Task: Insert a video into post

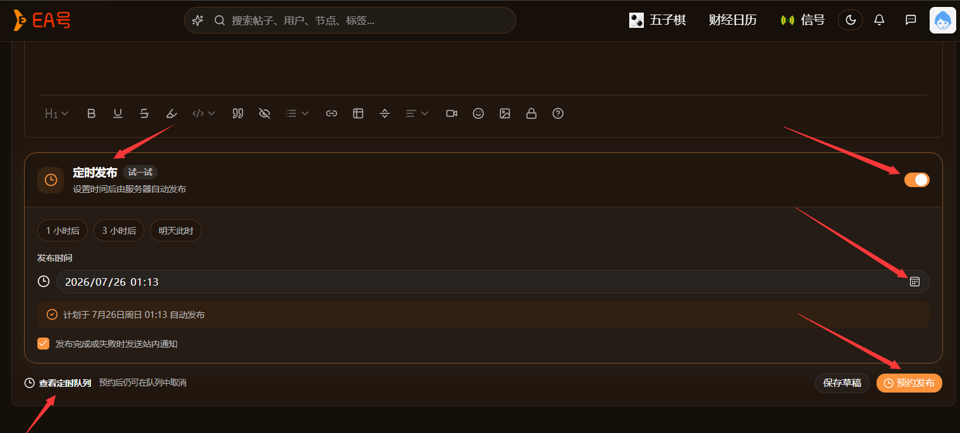Action: coord(452,114)
